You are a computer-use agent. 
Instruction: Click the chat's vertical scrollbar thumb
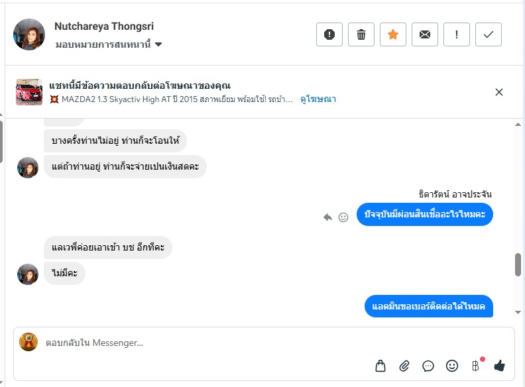click(518, 264)
